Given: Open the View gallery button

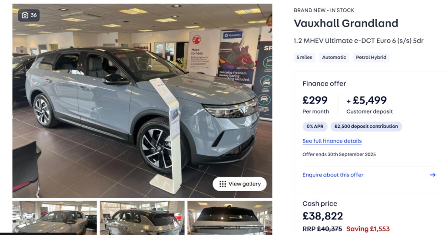Looking at the screenshot, I should click(x=239, y=184).
